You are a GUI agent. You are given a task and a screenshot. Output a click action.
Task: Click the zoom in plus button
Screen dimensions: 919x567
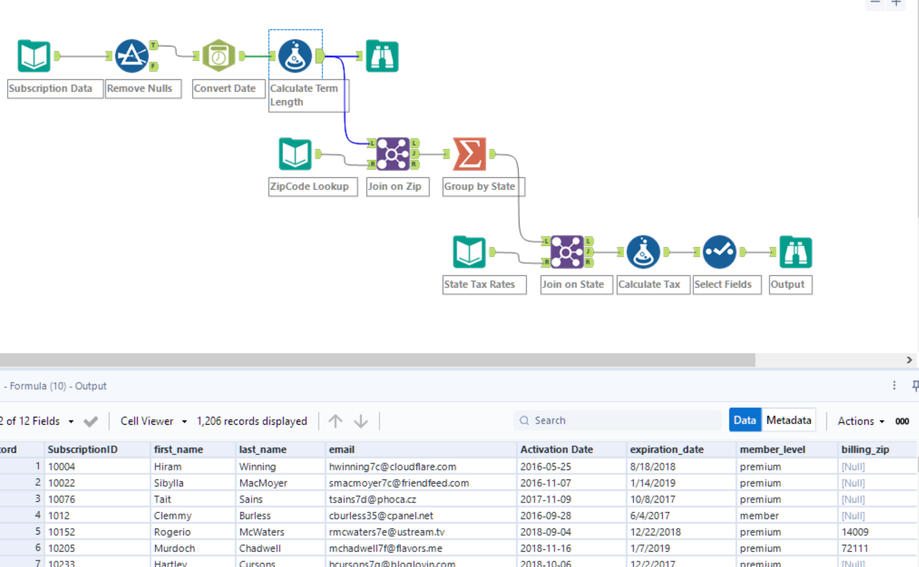(896, 3)
